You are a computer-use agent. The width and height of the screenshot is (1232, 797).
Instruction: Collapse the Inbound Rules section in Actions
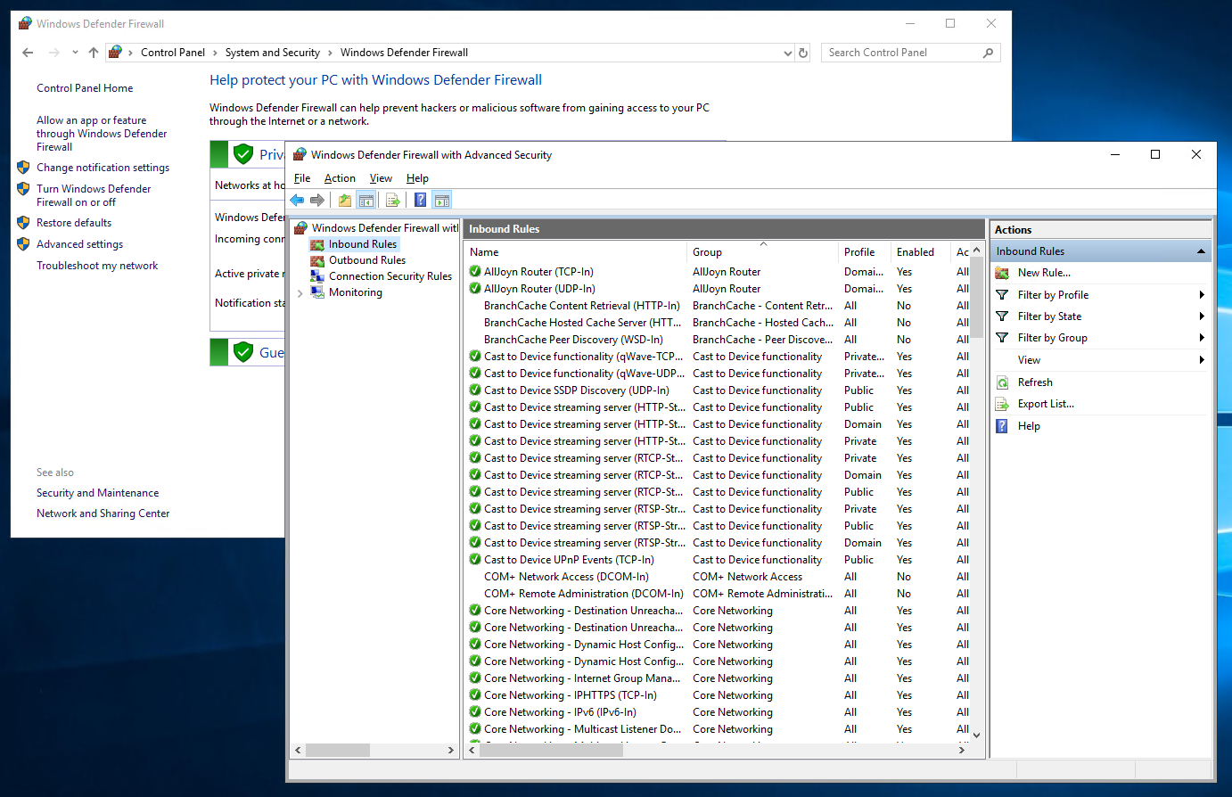(1201, 251)
